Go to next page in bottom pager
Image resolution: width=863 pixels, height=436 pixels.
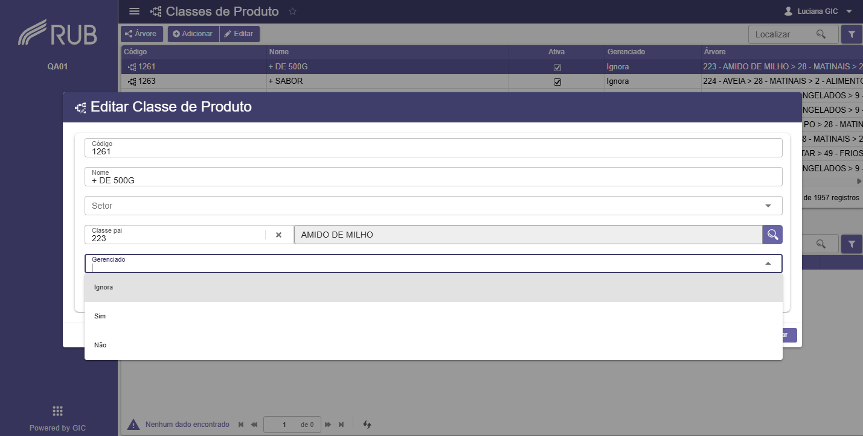328,425
